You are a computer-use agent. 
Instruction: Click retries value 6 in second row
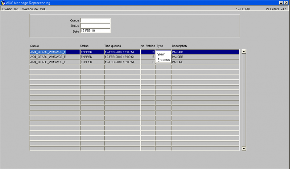click(x=148, y=57)
